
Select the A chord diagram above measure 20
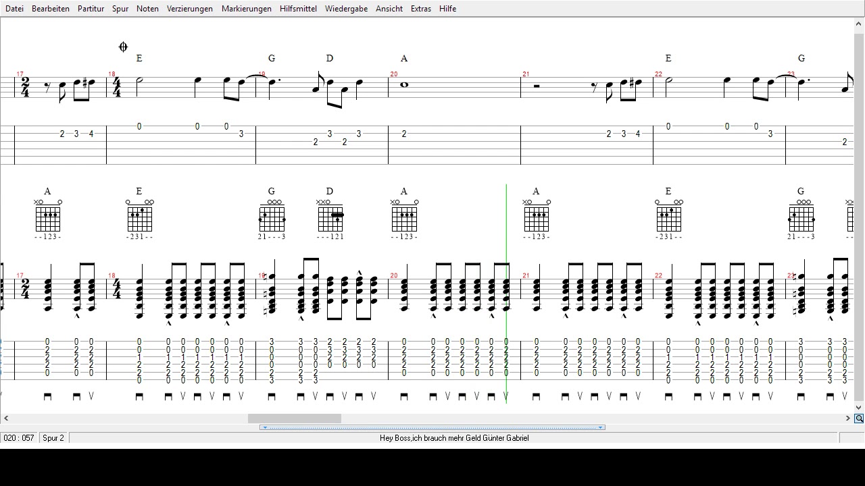[404, 218]
